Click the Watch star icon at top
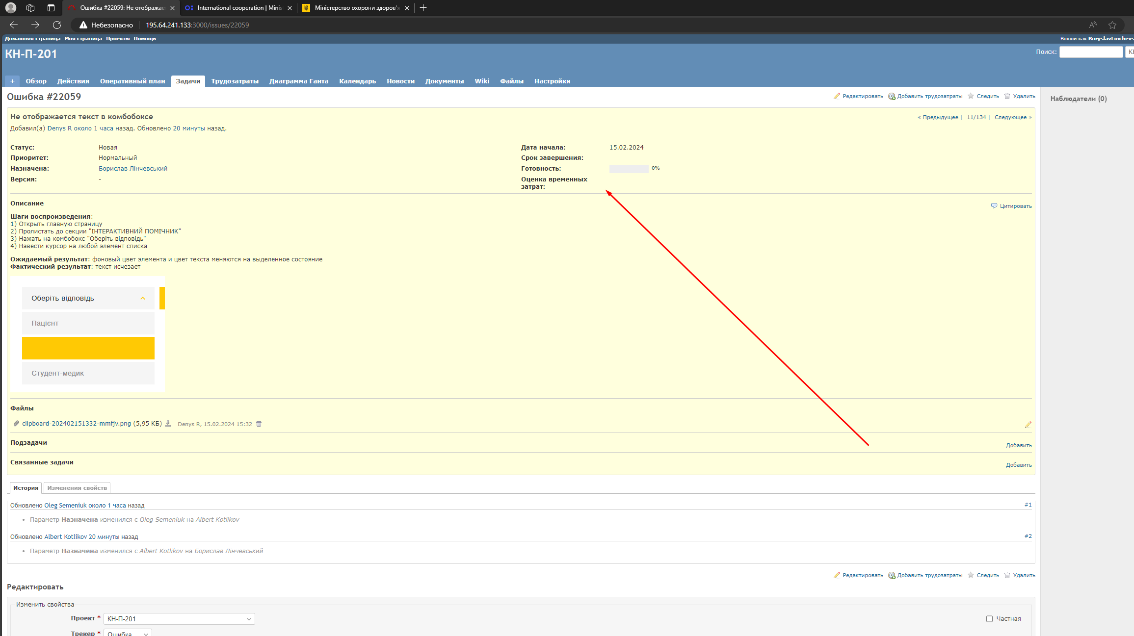Screen dimensions: 1134x636 click(x=971, y=96)
